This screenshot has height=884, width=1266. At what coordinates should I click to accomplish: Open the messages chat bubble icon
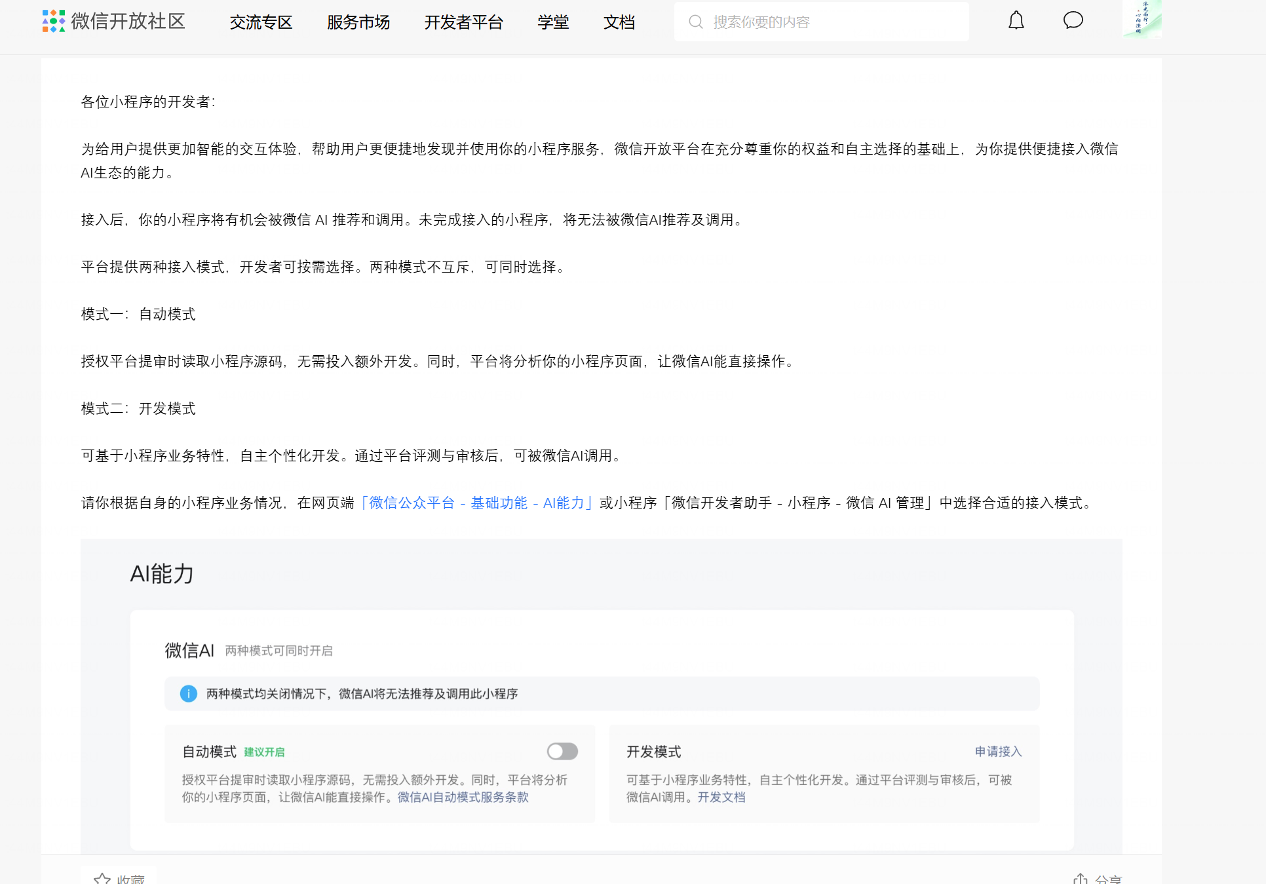1073,20
